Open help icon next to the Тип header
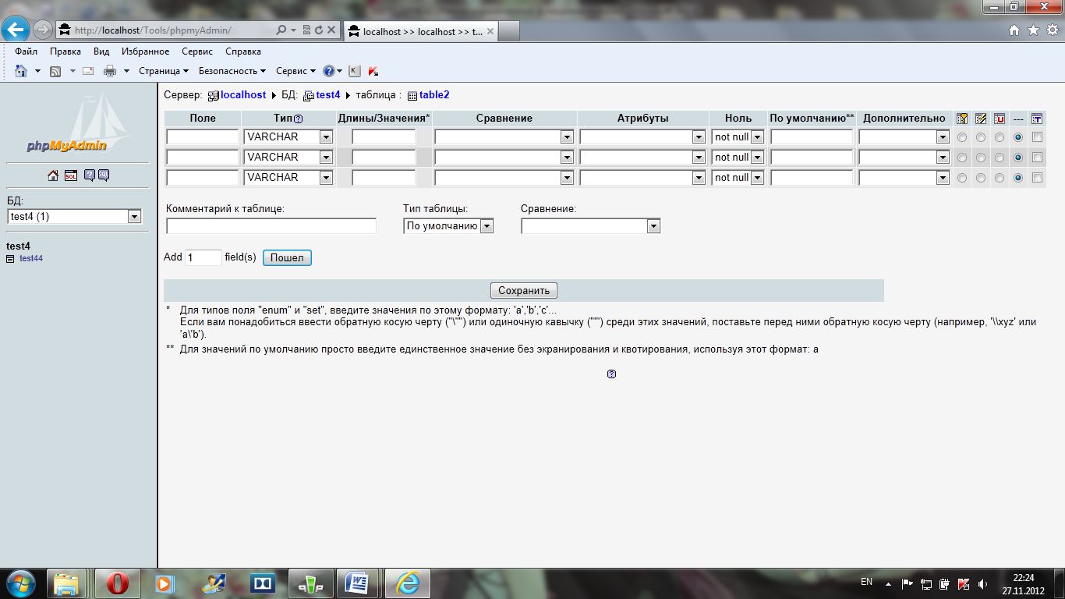This screenshot has width=1065, height=599. 298,119
